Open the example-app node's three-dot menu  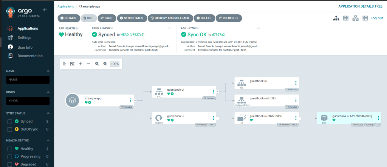coord(131,100)
